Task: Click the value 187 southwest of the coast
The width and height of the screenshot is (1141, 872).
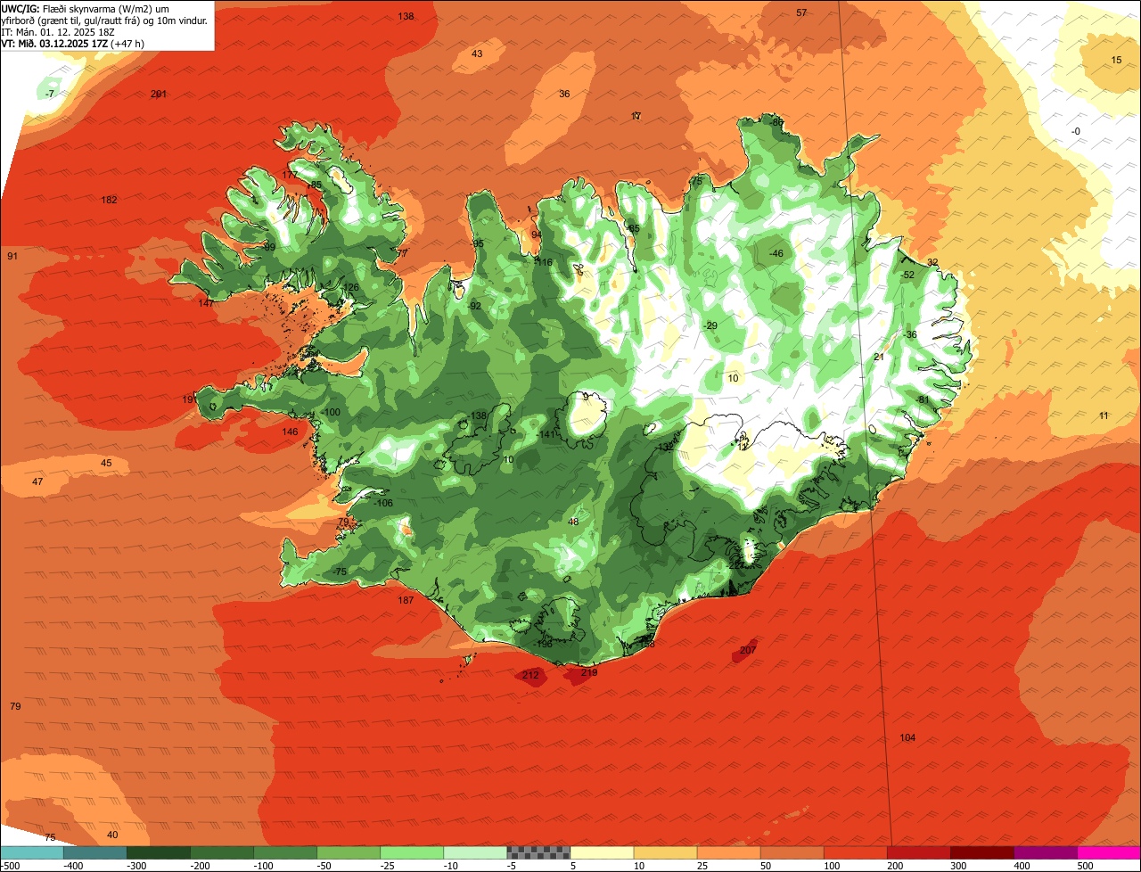Action: coord(406,600)
